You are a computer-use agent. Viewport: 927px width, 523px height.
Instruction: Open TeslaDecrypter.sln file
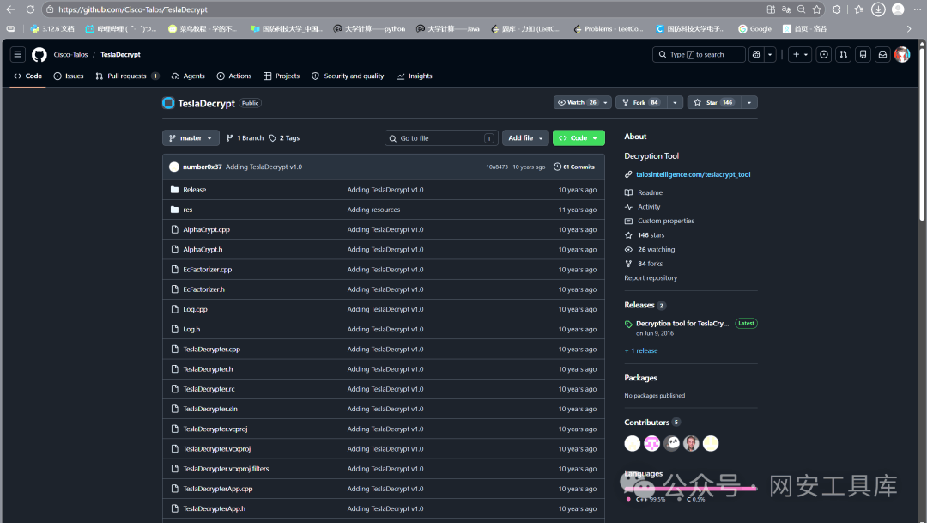tap(210, 409)
